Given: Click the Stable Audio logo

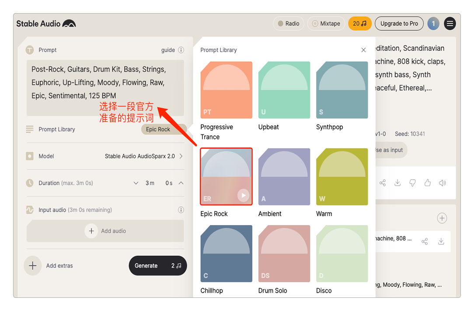Looking at the screenshot, I should coord(46,24).
